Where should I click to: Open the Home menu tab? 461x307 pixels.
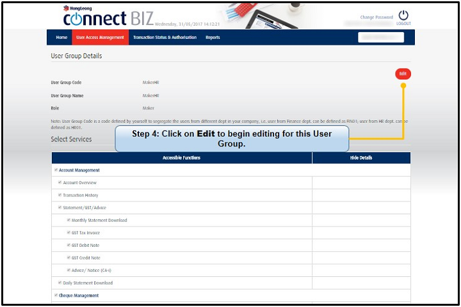(x=61, y=38)
